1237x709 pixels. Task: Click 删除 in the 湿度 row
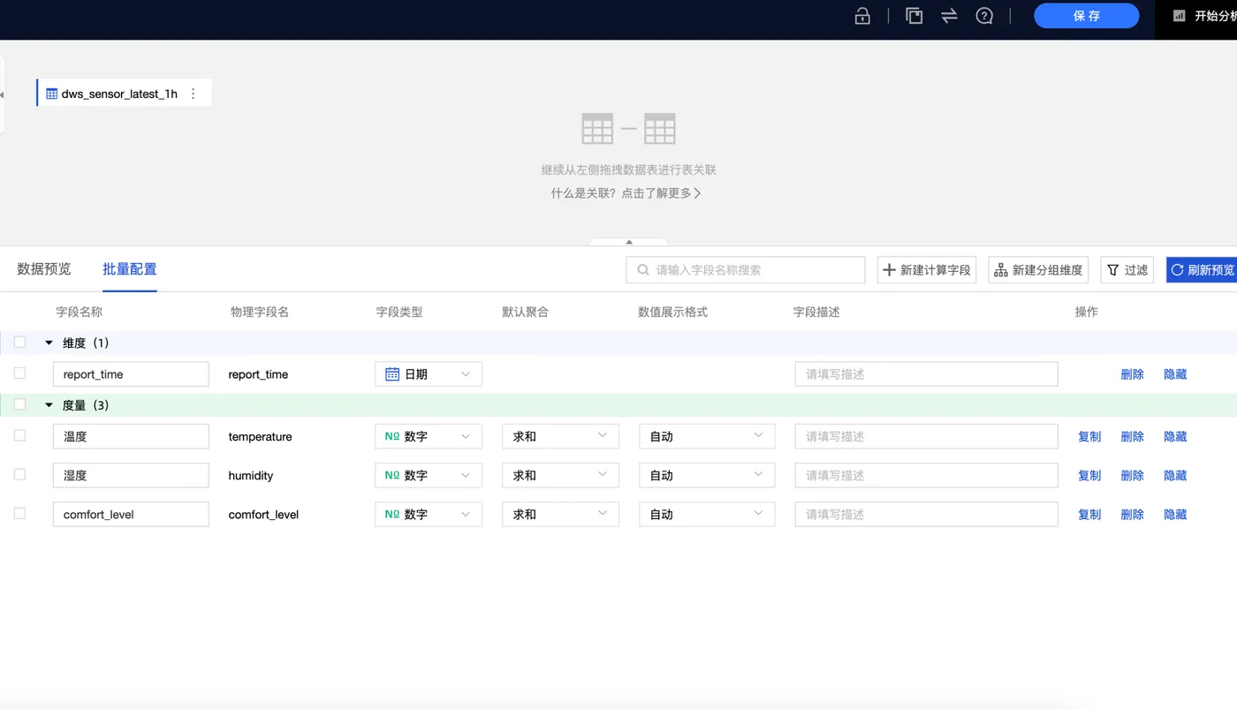pyautogui.click(x=1132, y=475)
